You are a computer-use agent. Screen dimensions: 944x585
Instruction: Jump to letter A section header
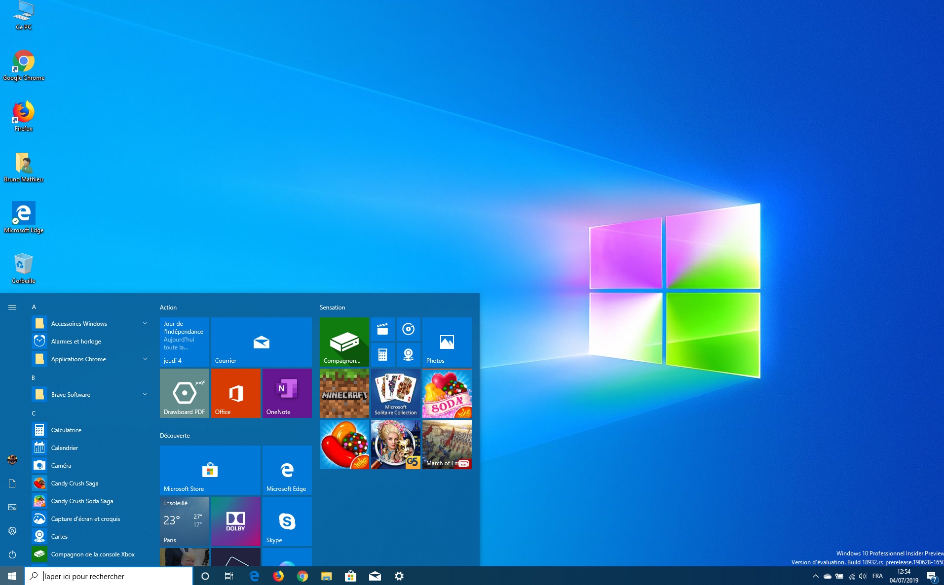pyautogui.click(x=34, y=307)
